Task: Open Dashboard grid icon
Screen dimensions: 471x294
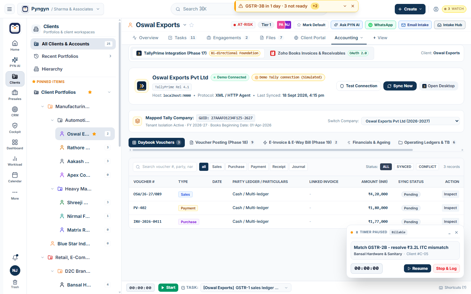Action: [15, 144]
